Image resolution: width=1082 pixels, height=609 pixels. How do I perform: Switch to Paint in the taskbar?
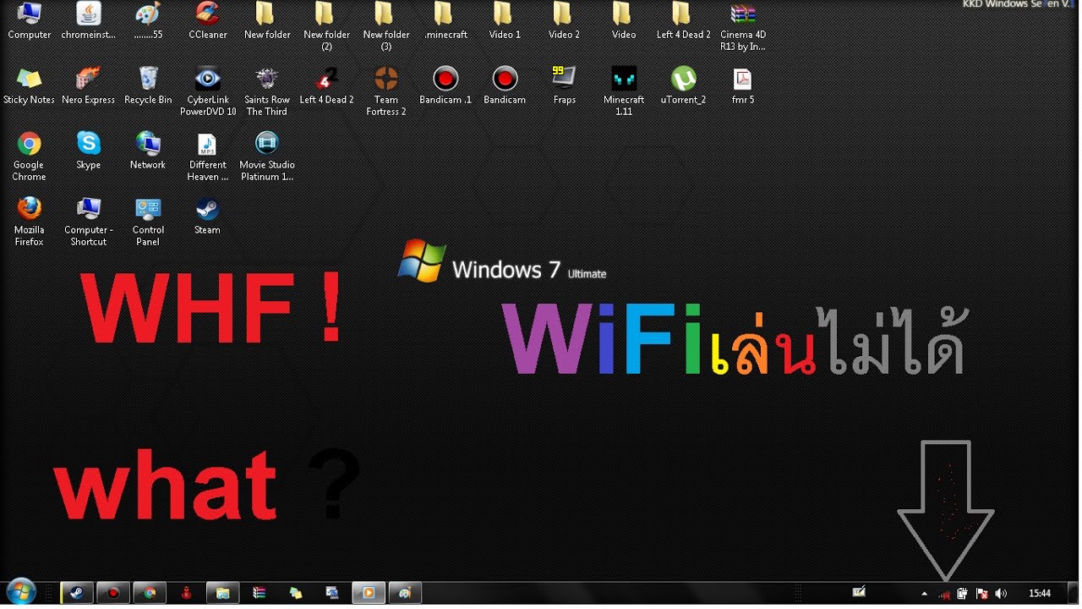[x=405, y=593]
